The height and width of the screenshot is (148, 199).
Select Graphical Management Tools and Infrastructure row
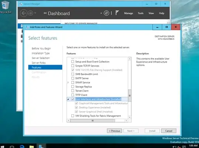pos(103,103)
